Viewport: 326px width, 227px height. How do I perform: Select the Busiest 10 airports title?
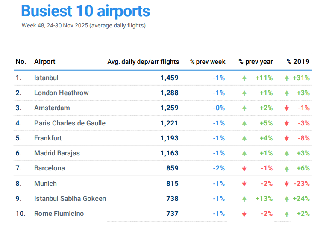tap(85, 11)
